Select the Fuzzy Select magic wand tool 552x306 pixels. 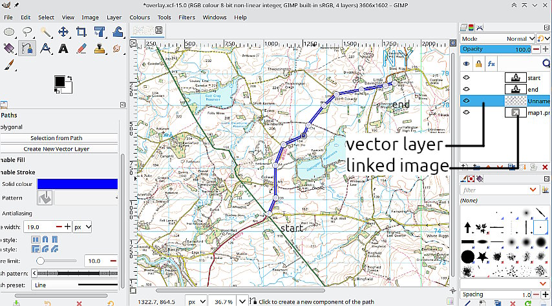(x=45, y=32)
